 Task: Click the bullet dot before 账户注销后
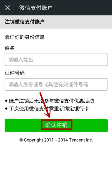pyautogui.click(x=6, y=101)
